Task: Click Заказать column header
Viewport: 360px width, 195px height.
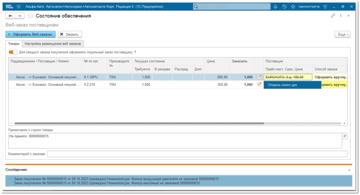Action: (x=242, y=65)
